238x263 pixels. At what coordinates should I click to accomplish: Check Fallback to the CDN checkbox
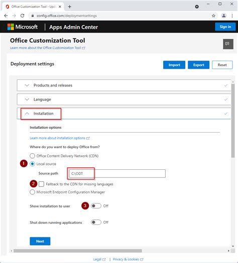[x=41, y=184]
